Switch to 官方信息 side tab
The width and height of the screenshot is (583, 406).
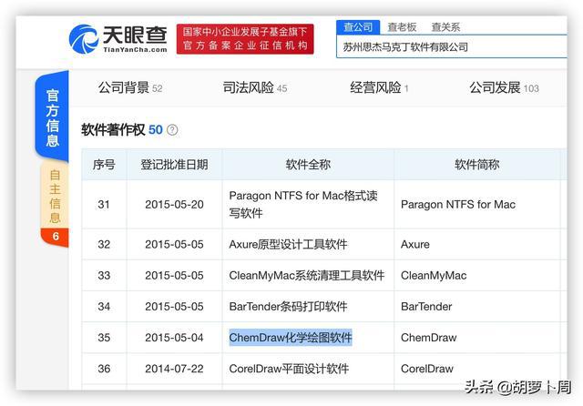click(x=53, y=117)
